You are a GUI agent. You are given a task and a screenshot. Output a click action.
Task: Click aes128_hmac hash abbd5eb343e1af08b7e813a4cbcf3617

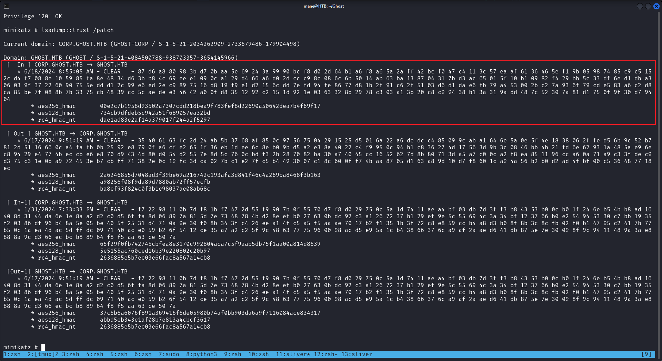[155, 320]
